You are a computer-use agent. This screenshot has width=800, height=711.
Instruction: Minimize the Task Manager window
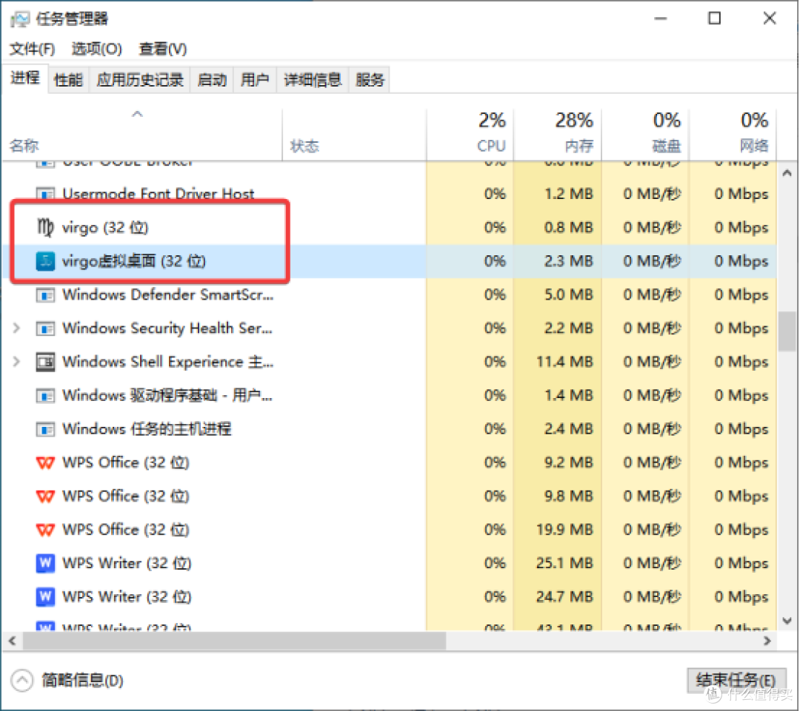[x=660, y=18]
